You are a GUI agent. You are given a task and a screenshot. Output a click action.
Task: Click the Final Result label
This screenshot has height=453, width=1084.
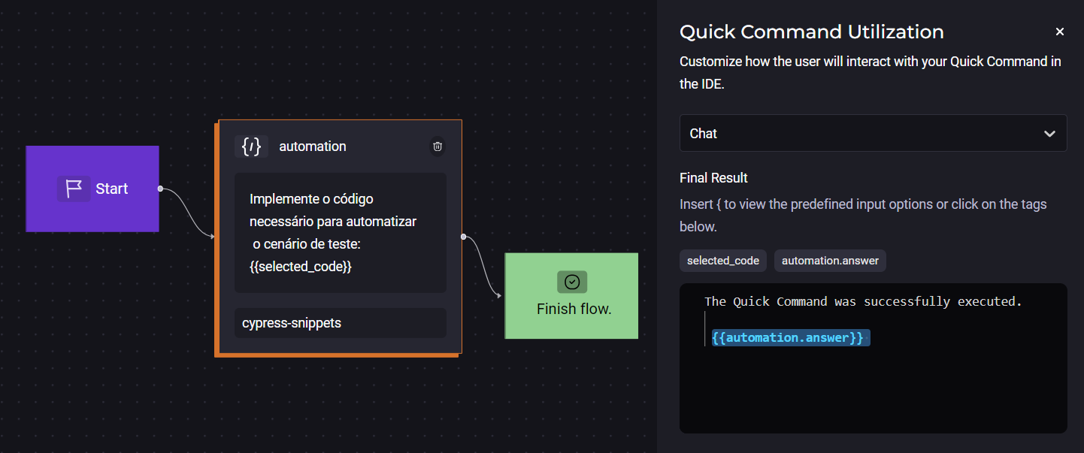(x=713, y=178)
